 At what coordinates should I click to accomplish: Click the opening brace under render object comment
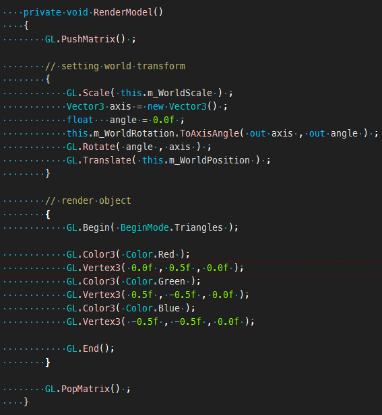click(48, 214)
